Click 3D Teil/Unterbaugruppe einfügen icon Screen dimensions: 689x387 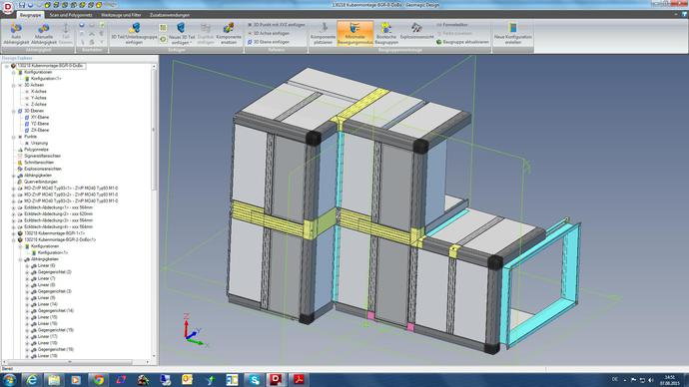[x=134, y=33]
